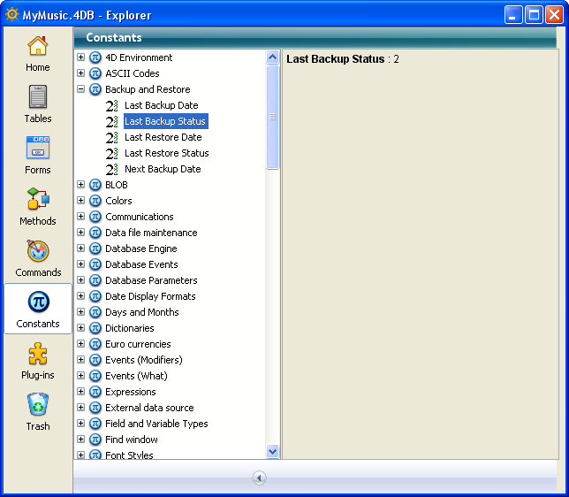Select the Next Backup Date constant
This screenshot has width=569, height=497.
(163, 169)
